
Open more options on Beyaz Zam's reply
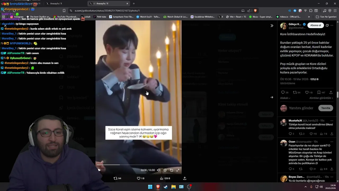tap(332, 177)
